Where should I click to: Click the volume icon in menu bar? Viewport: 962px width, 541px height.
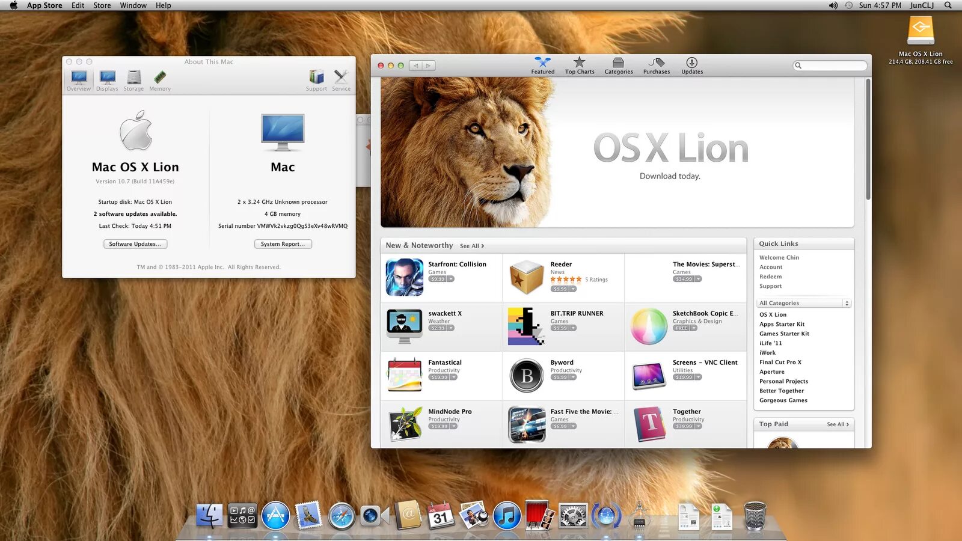(833, 5)
